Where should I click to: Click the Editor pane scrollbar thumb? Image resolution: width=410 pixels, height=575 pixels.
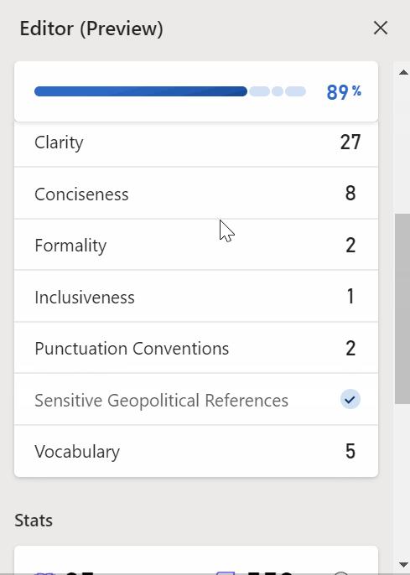click(x=402, y=308)
